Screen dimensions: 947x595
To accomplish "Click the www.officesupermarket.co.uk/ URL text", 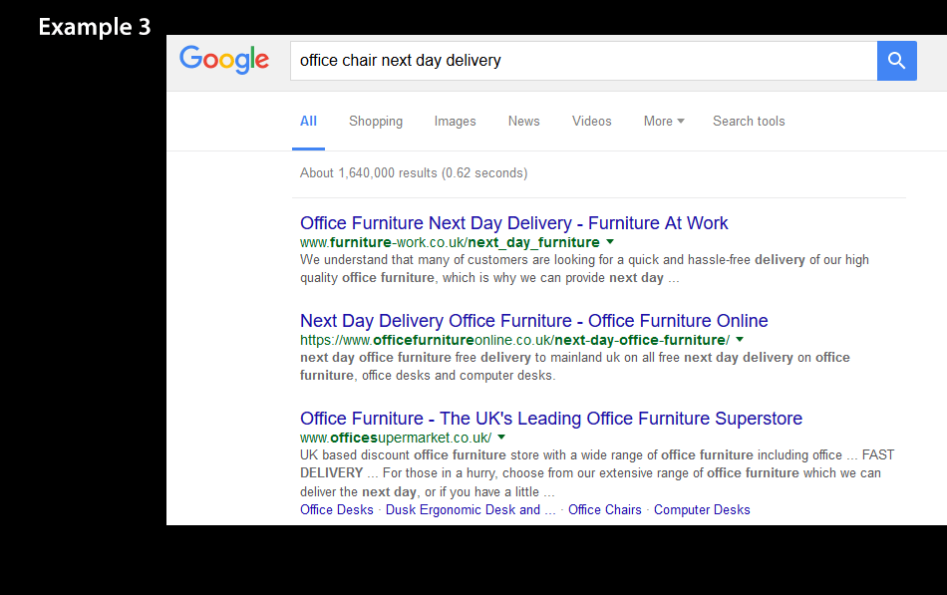I will click(x=396, y=438).
